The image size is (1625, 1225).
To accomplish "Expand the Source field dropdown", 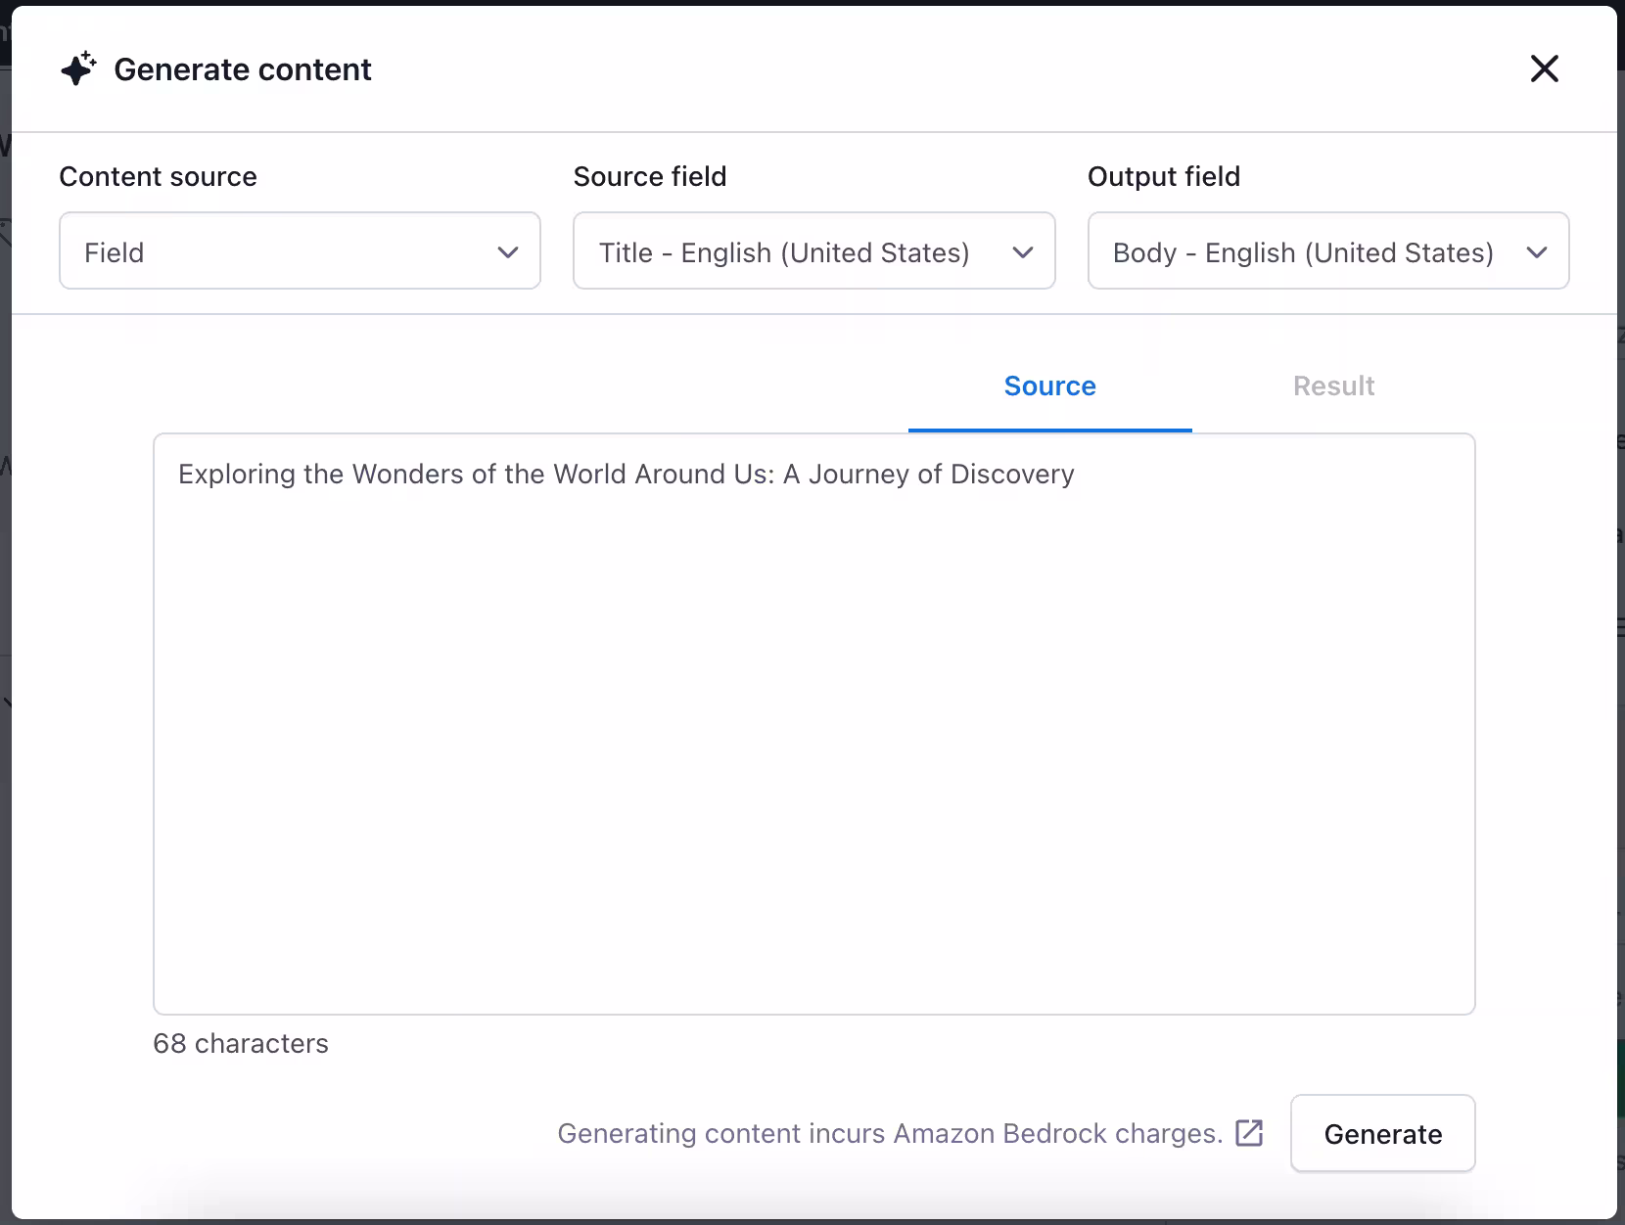I will 813,251.
